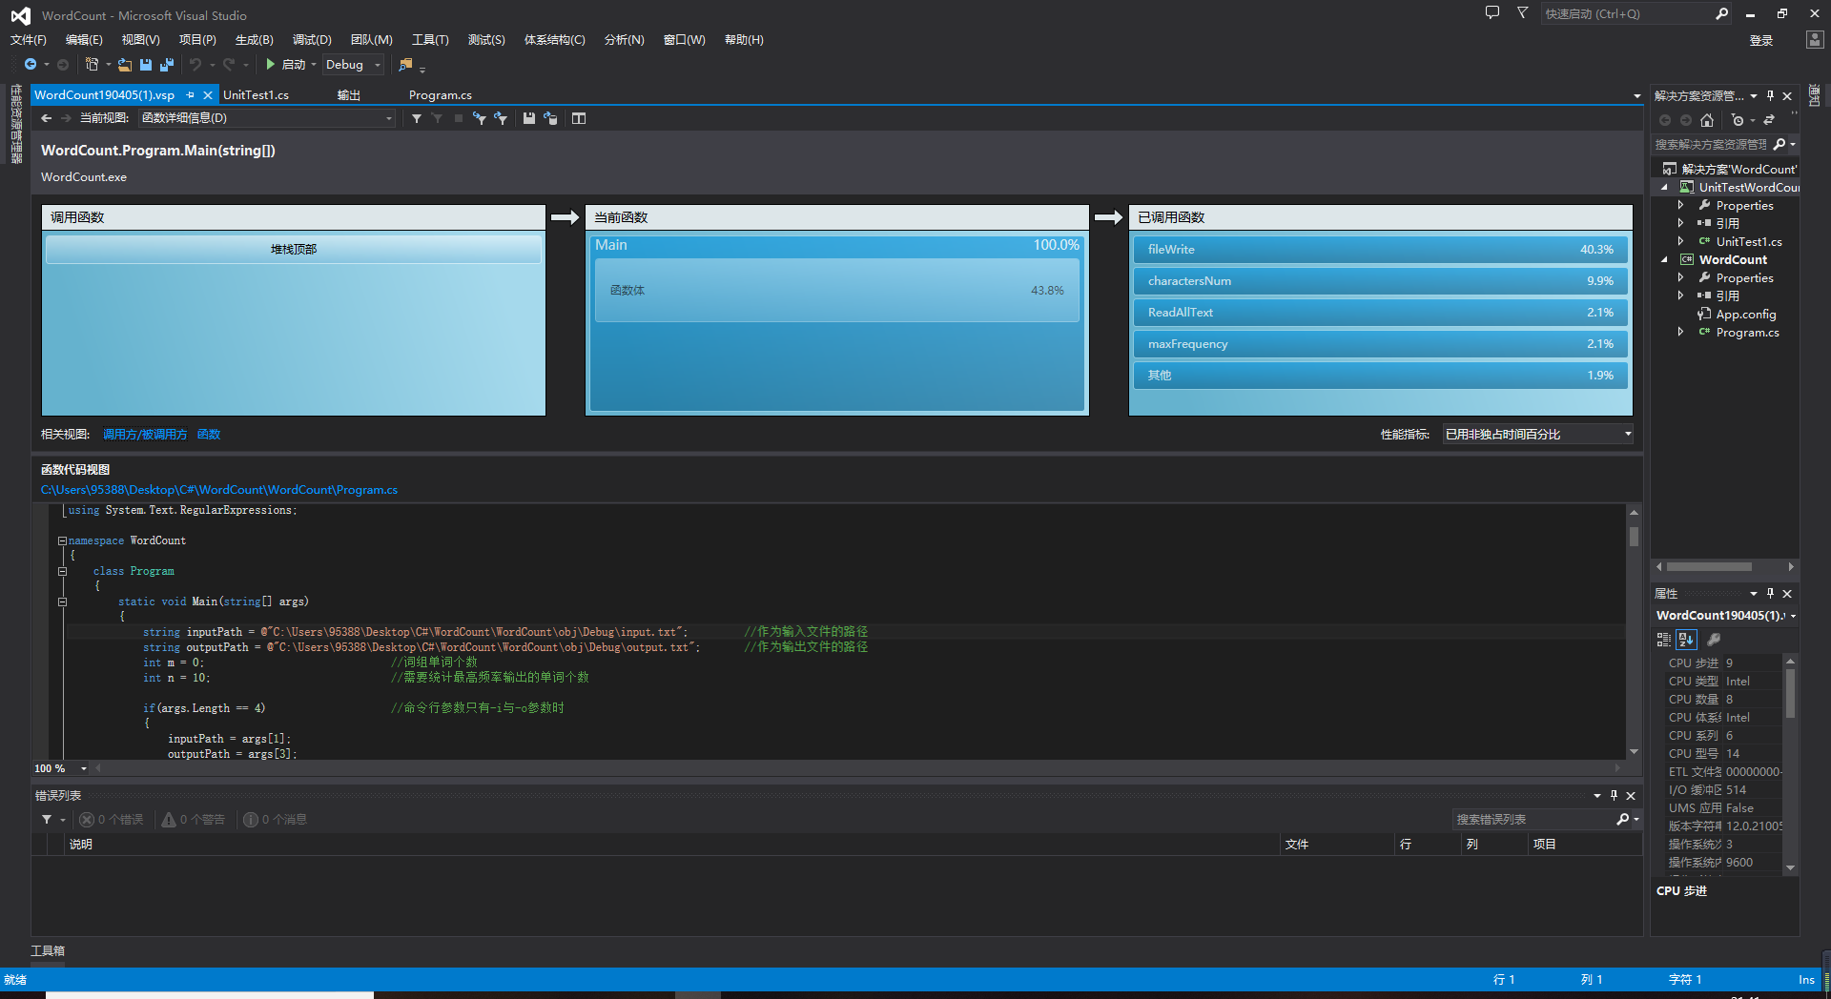Click Sync with Active Document icon
Image resolution: width=1831 pixels, height=999 pixels.
1769,120
